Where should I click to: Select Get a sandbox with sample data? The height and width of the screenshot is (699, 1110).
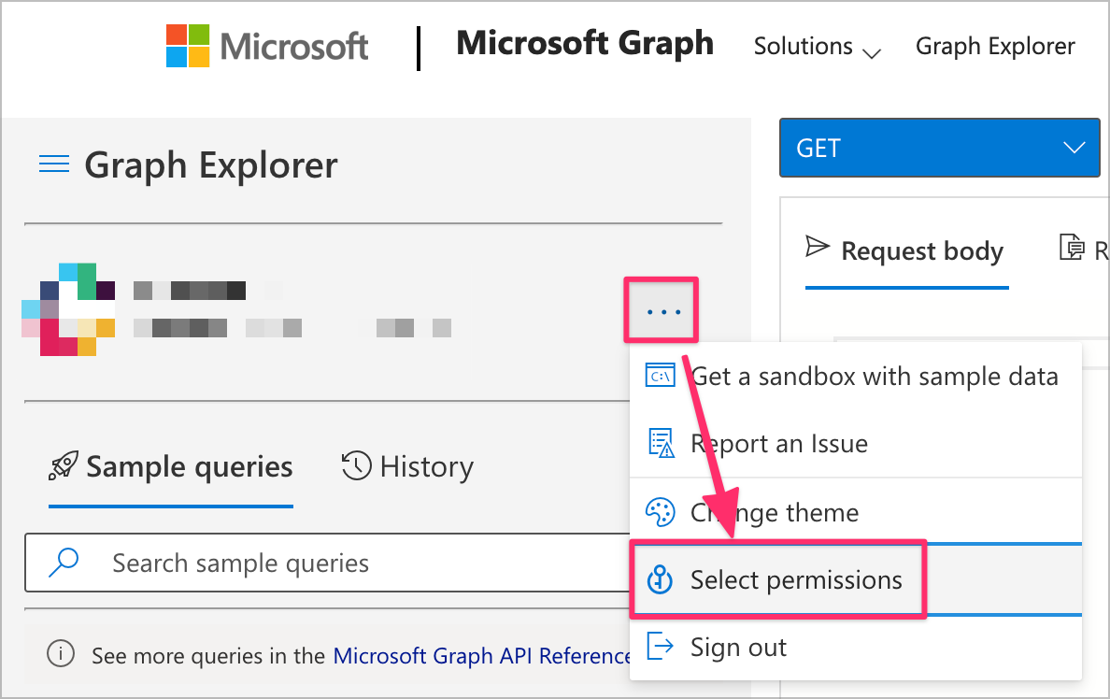pos(874,376)
